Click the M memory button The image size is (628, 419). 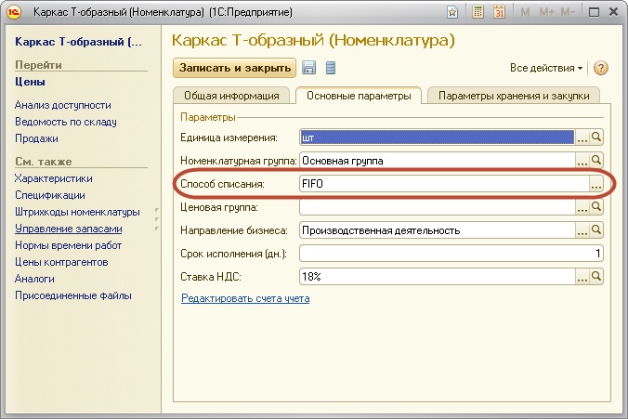pos(525,12)
